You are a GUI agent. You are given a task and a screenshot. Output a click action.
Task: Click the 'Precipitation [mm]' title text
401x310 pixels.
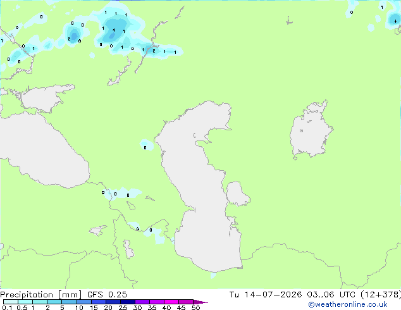coord(40,295)
